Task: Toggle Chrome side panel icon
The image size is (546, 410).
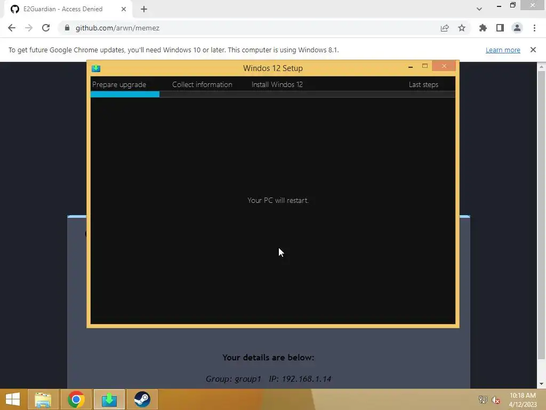Action: (x=500, y=28)
